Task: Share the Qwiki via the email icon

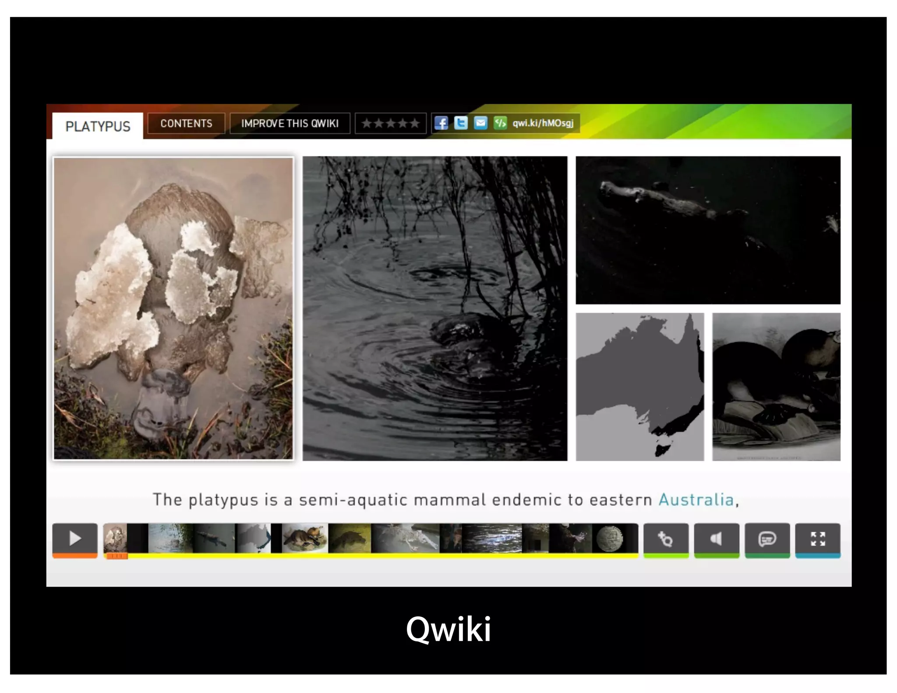Action: (480, 123)
